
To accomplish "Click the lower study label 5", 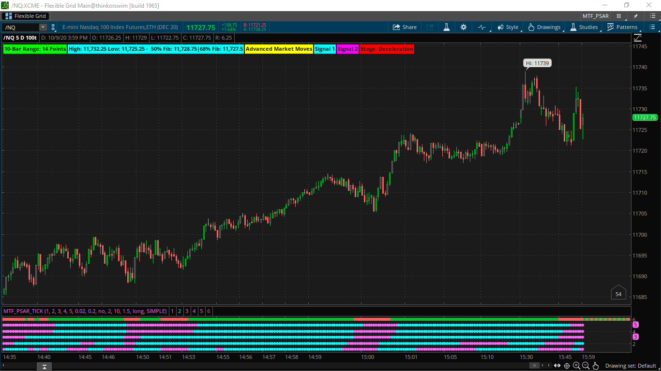I will [201, 311].
